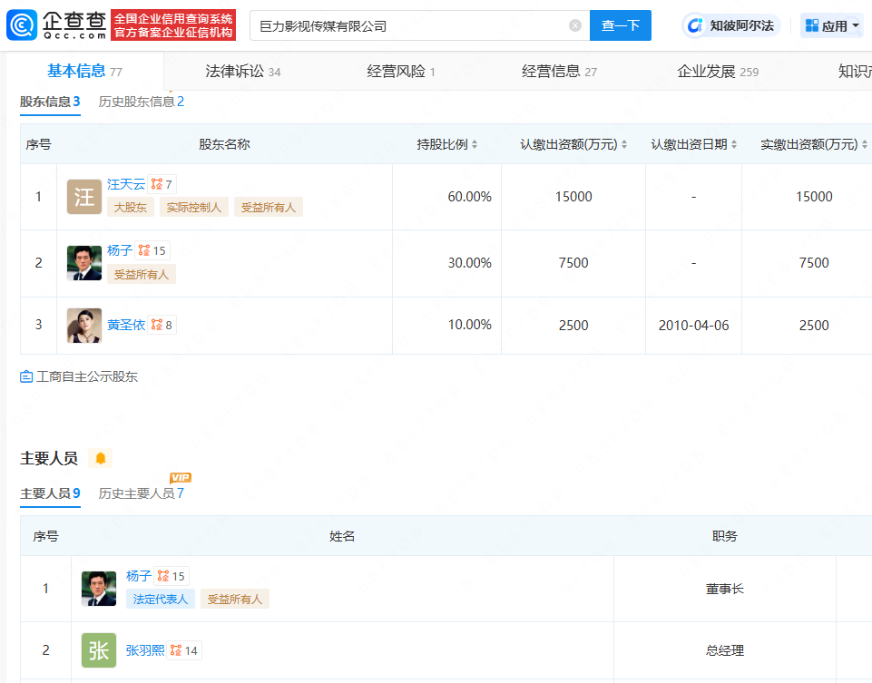The image size is (872, 683).
Task: Open the 经营风险 tab
Action: pyautogui.click(x=400, y=71)
